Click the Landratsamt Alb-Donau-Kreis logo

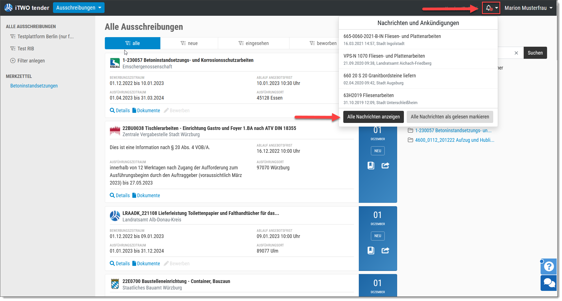[x=115, y=216]
